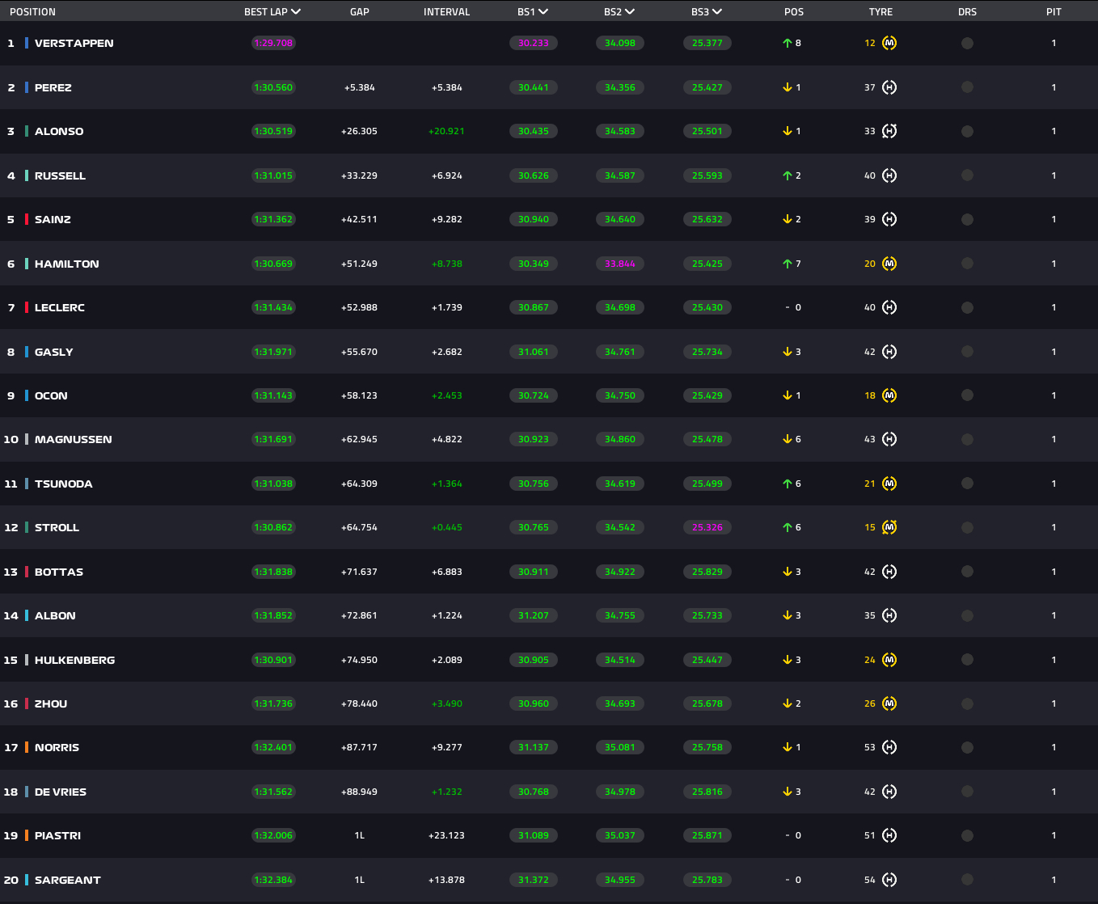The image size is (1098, 904).
Task: Click Stroll's purple BS3 time 25.326
Action: pyautogui.click(x=707, y=527)
